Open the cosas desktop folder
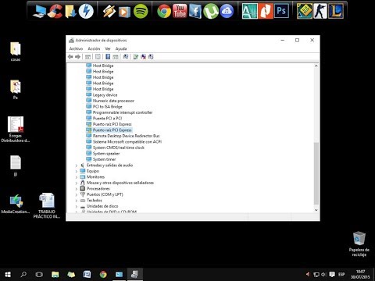Image resolution: width=375 pixels, height=281 pixels. (16, 52)
